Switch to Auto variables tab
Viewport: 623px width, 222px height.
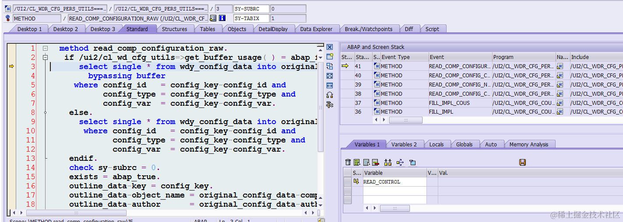tap(491, 144)
